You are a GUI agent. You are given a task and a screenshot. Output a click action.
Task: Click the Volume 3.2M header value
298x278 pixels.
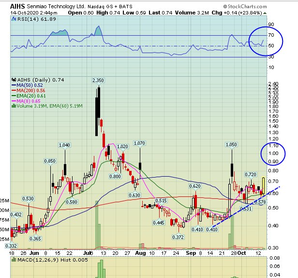point(192,13)
